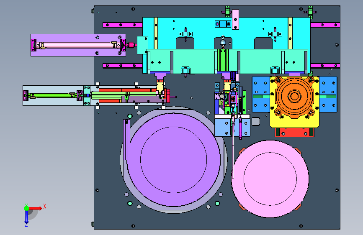
Task: Select the small gray square block
Action: pyautogui.click(x=255, y=121)
